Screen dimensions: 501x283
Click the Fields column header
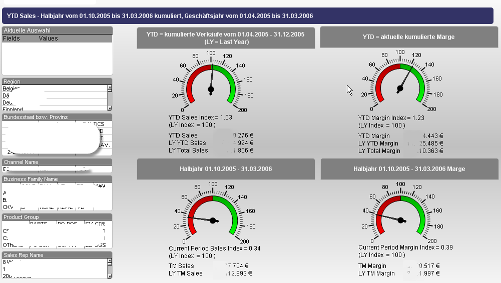point(12,38)
